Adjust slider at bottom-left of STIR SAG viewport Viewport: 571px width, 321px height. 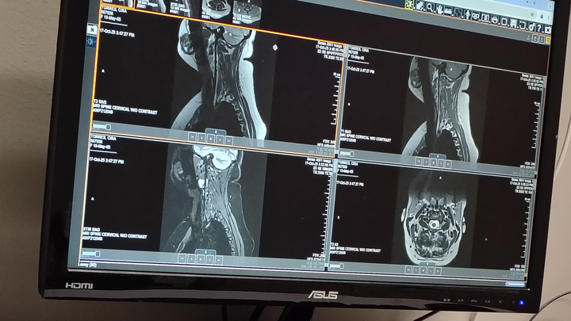91,254
